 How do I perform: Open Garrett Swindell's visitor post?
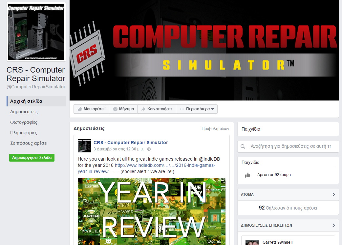pos(277,242)
